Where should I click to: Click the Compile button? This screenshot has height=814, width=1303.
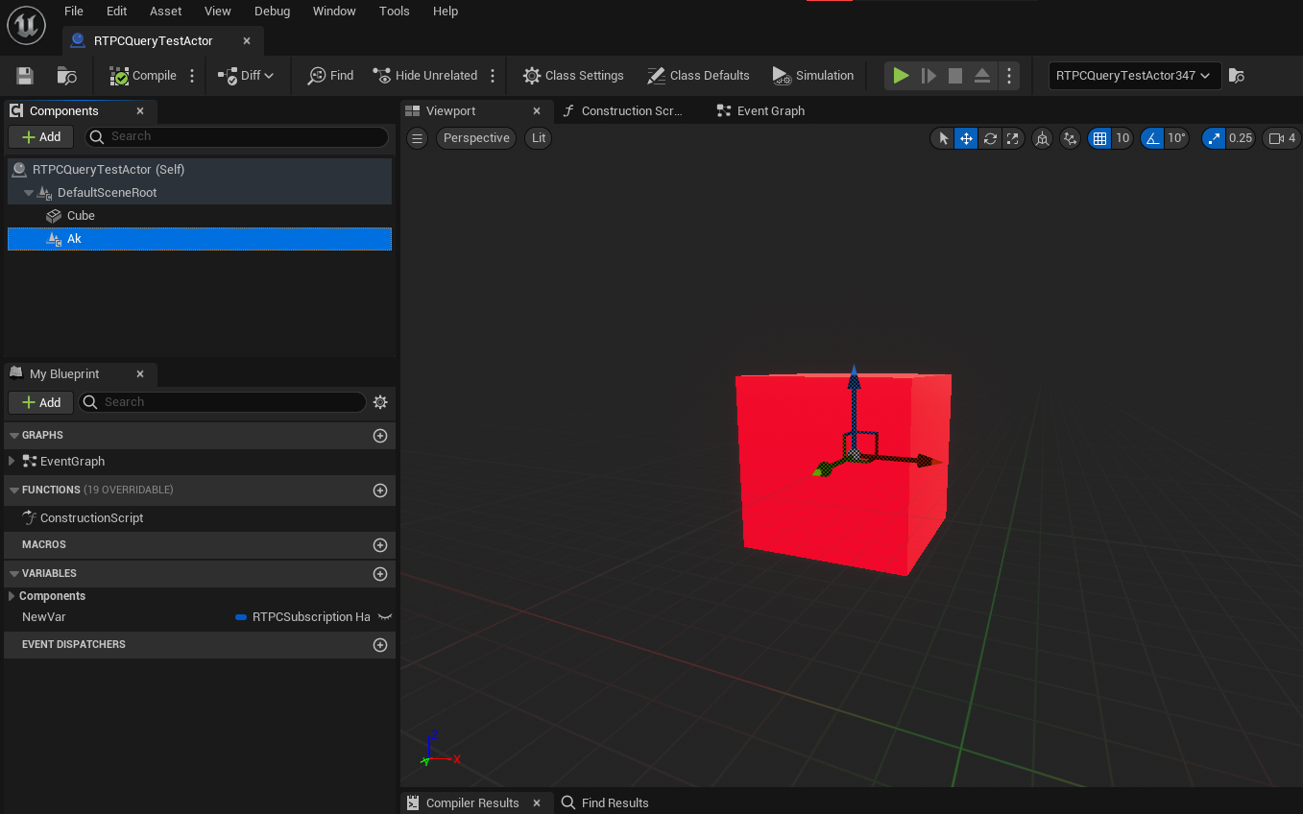point(143,76)
